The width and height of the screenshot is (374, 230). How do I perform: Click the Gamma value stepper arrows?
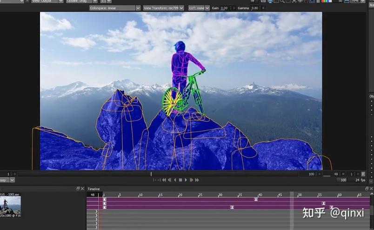(x=260, y=8)
